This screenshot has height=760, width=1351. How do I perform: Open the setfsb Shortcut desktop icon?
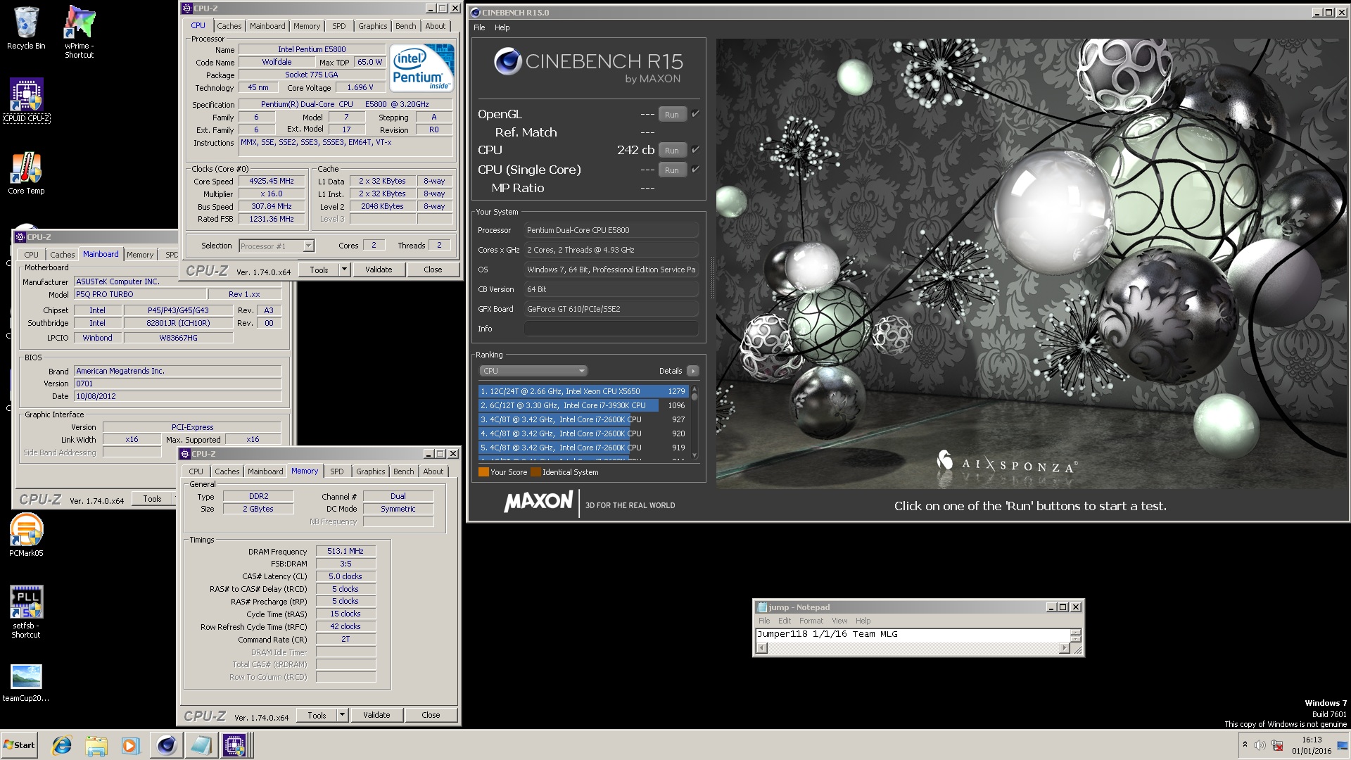[x=26, y=612]
